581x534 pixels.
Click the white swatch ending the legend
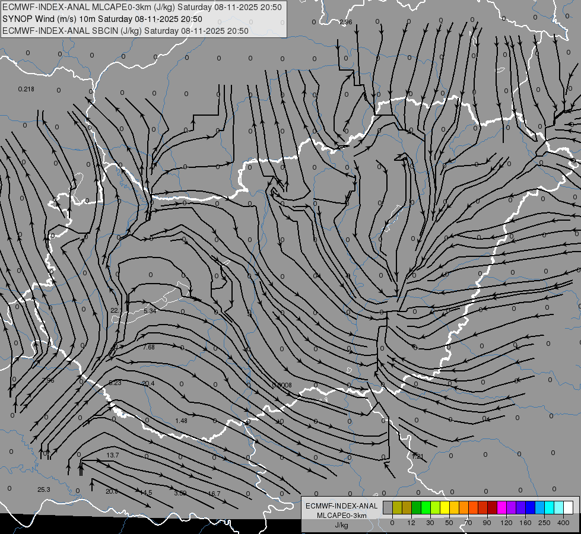[568, 507]
